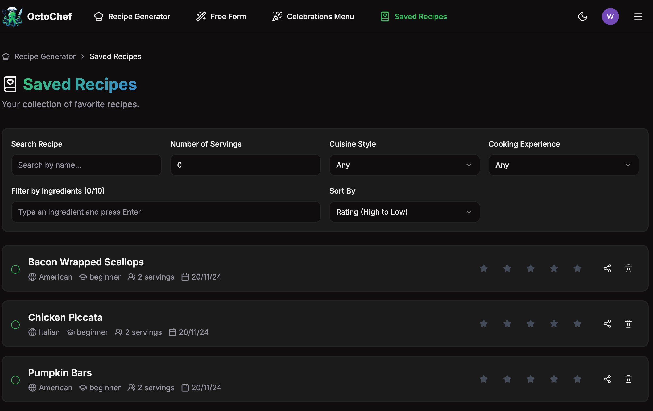Select the Bacon Wrapped Scallops circle checkbox
This screenshot has width=653, height=411.
tap(15, 269)
